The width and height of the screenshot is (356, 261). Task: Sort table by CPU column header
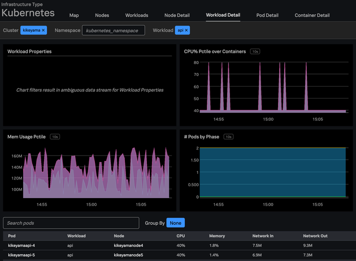180,236
